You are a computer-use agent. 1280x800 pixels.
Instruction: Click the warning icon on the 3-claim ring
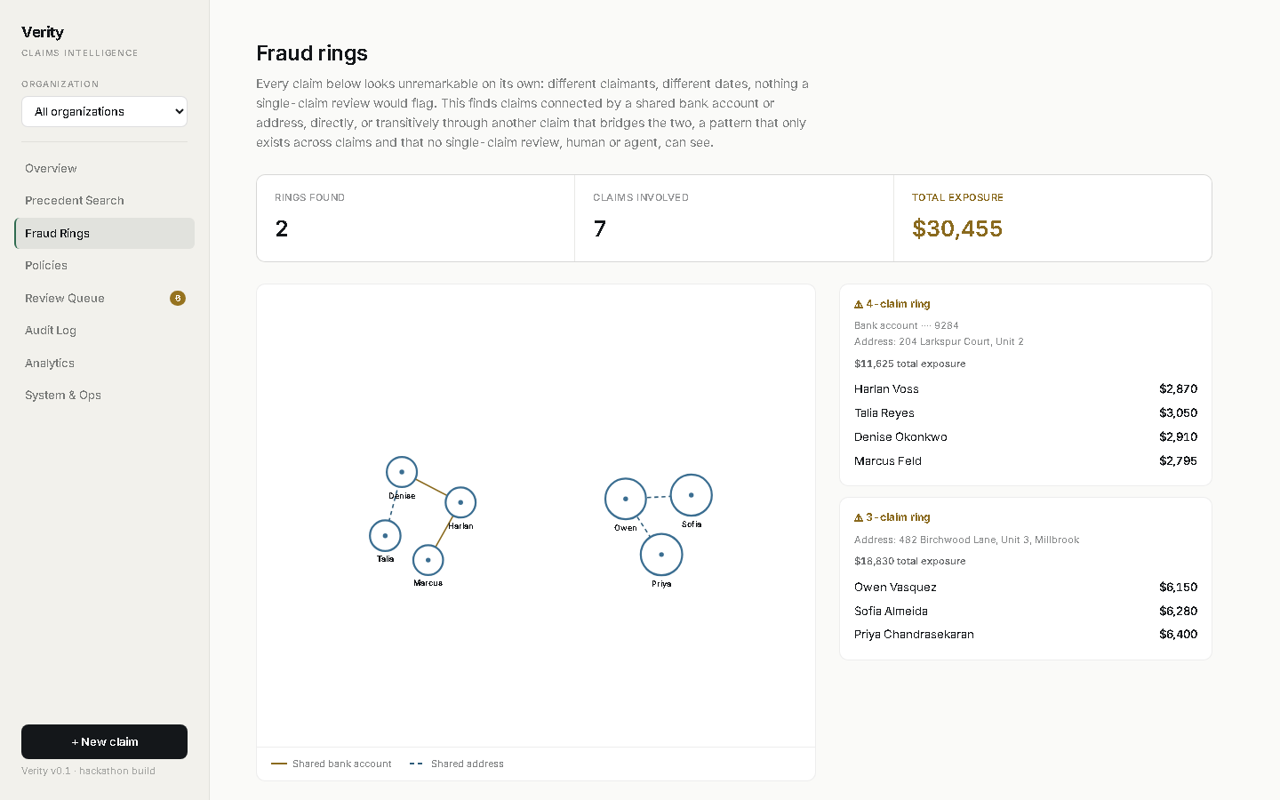pos(859,517)
